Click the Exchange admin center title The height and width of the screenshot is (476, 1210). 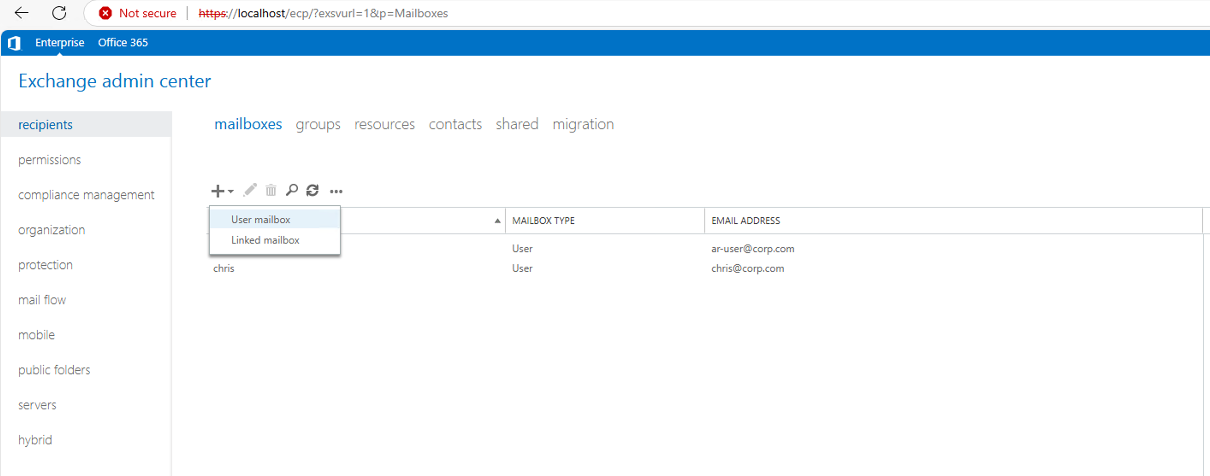click(115, 81)
